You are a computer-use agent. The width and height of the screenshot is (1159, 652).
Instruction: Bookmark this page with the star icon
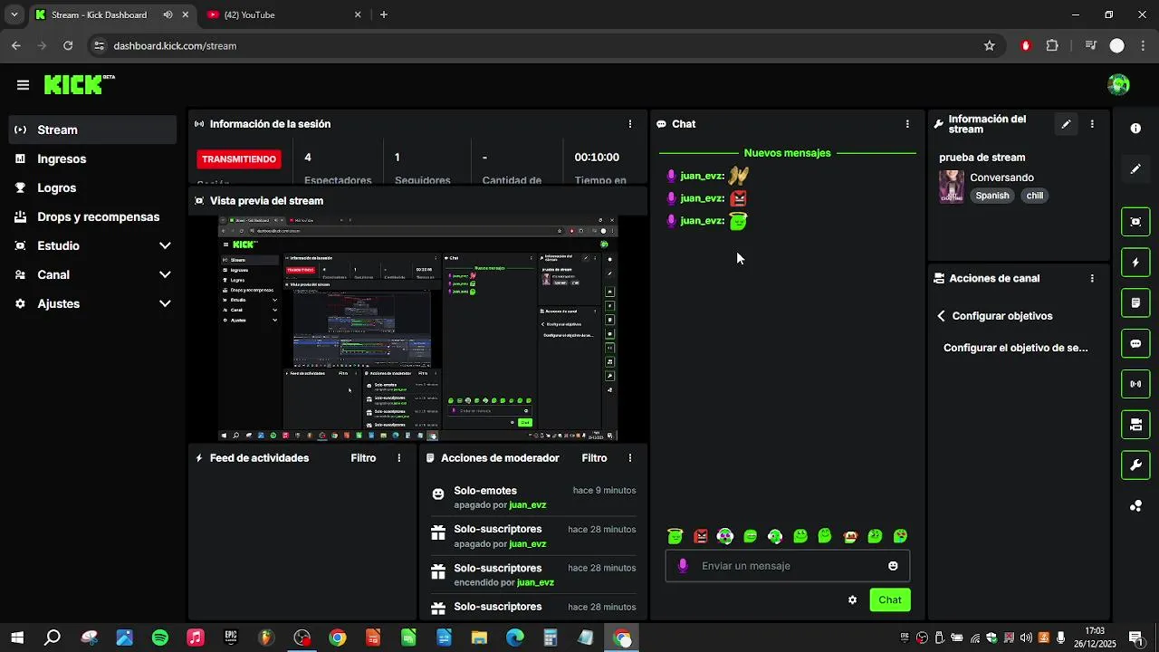990,45
